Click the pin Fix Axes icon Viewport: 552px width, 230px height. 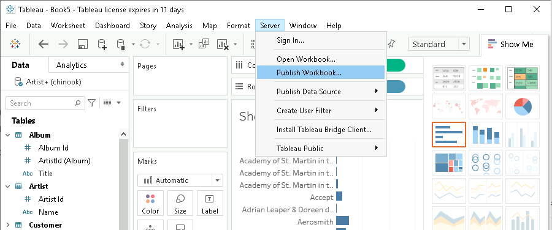click(x=391, y=44)
